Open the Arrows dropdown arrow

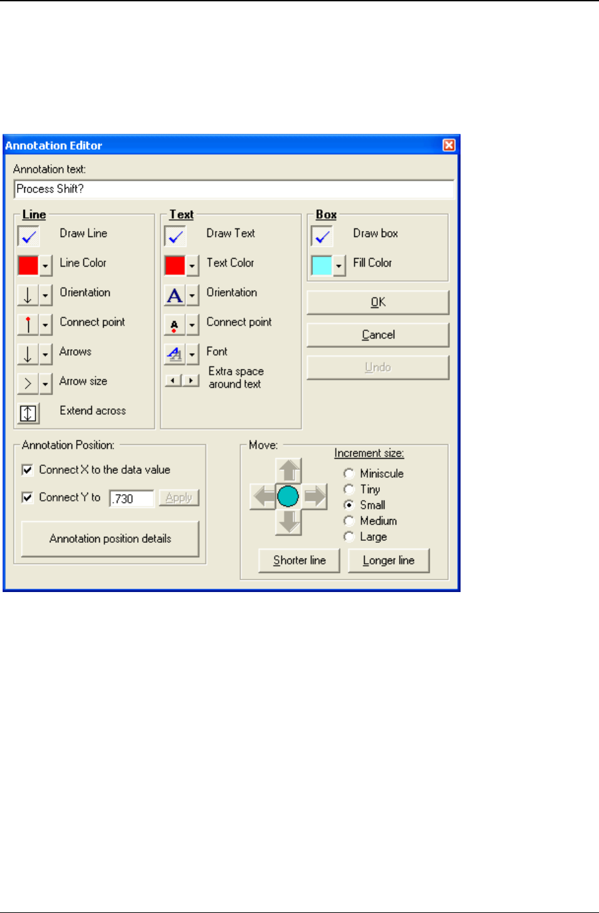[x=46, y=354]
